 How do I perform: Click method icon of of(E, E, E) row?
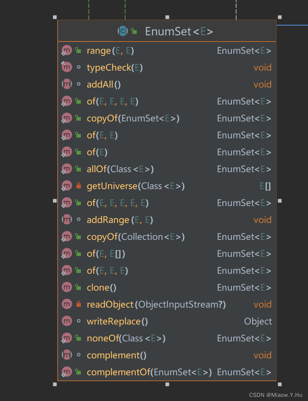[x=67, y=270]
